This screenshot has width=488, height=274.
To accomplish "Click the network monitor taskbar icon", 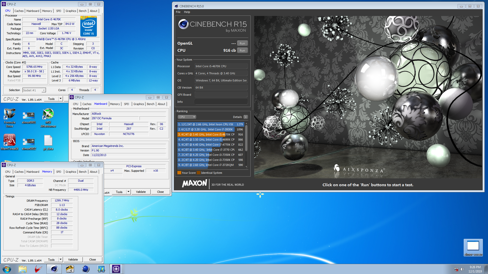I will click(x=101, y=269).
